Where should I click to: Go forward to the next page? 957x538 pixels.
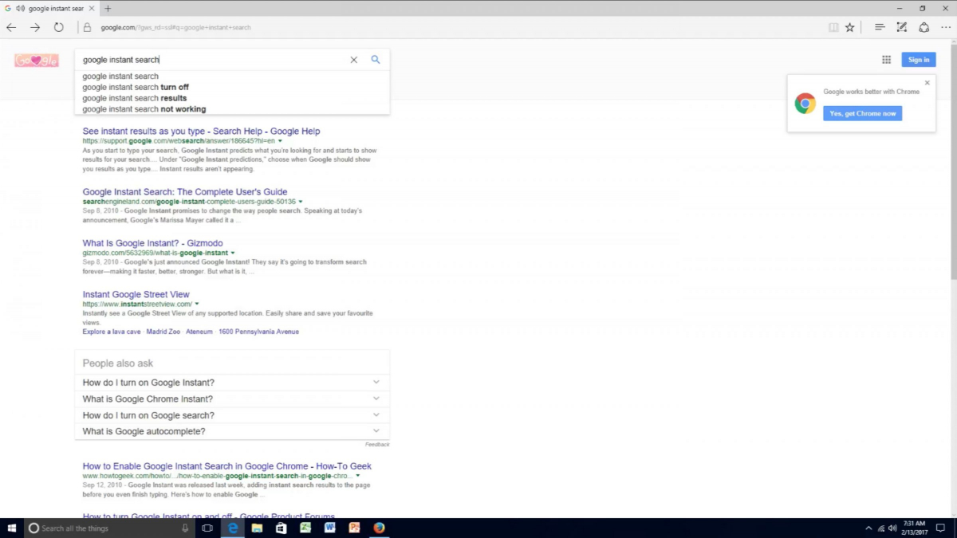(35, 27)
